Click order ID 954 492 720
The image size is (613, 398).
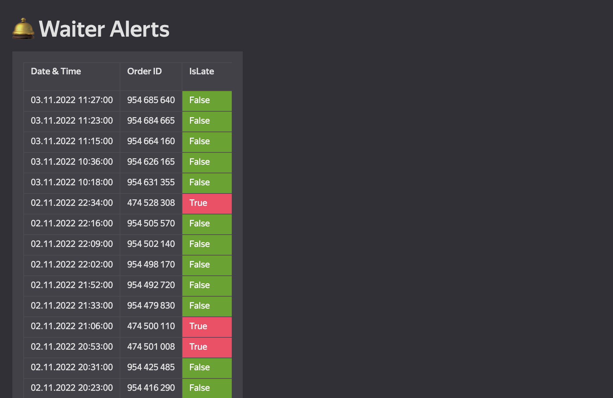tap(151, 285)
